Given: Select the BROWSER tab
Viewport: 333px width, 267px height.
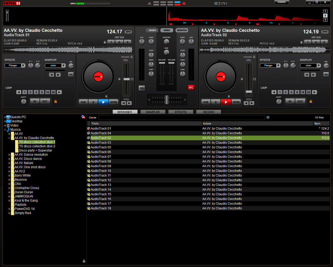Looking at the screenshot, I should 125,112.
